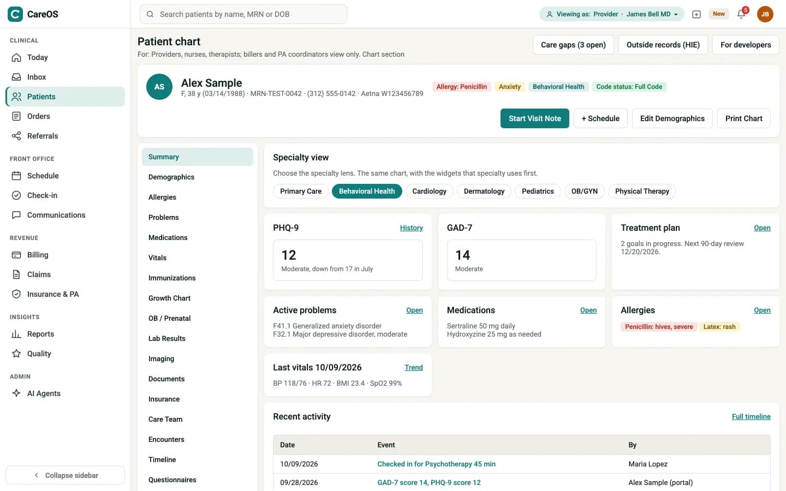Select the OB/GYN specialty lens
Viewport: 786px width, 491px height.
585,191
